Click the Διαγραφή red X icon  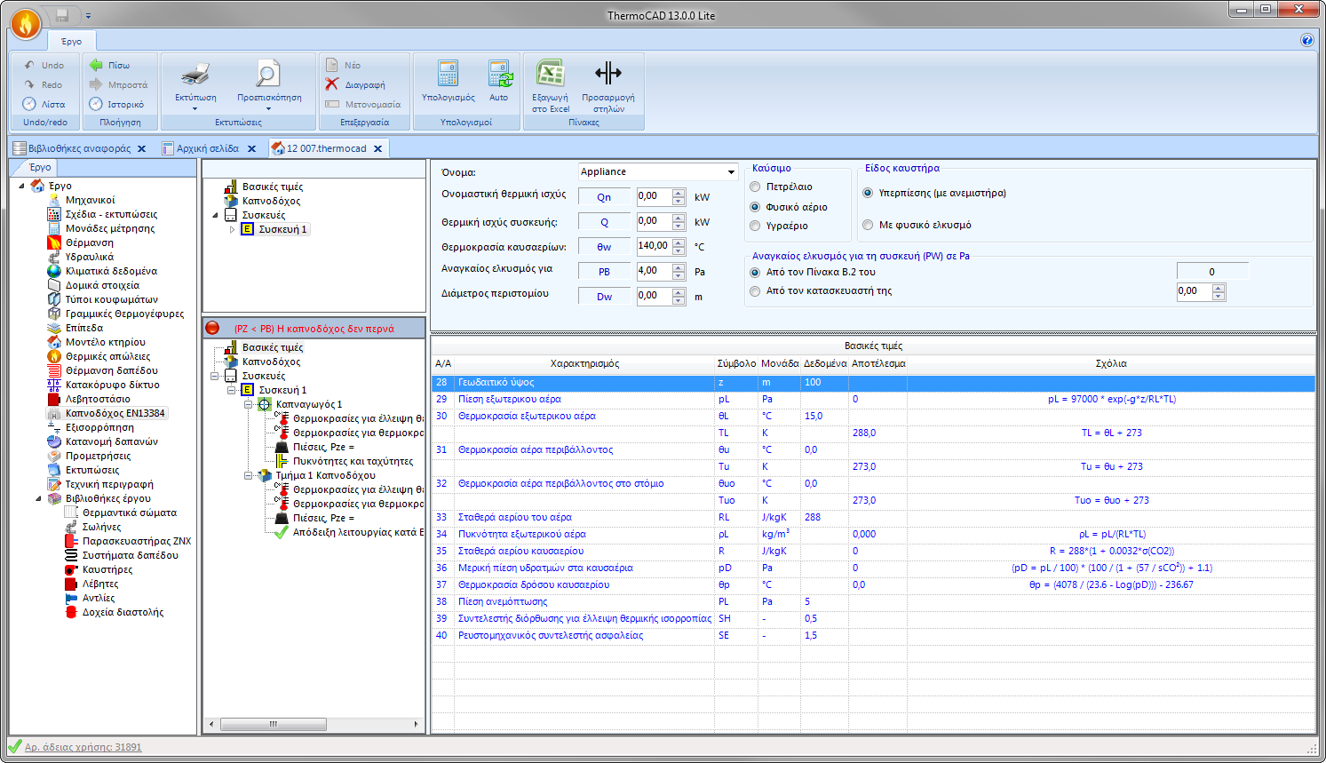[332, 84]
